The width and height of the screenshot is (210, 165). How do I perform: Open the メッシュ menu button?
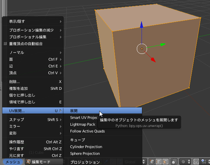point(13,162)
